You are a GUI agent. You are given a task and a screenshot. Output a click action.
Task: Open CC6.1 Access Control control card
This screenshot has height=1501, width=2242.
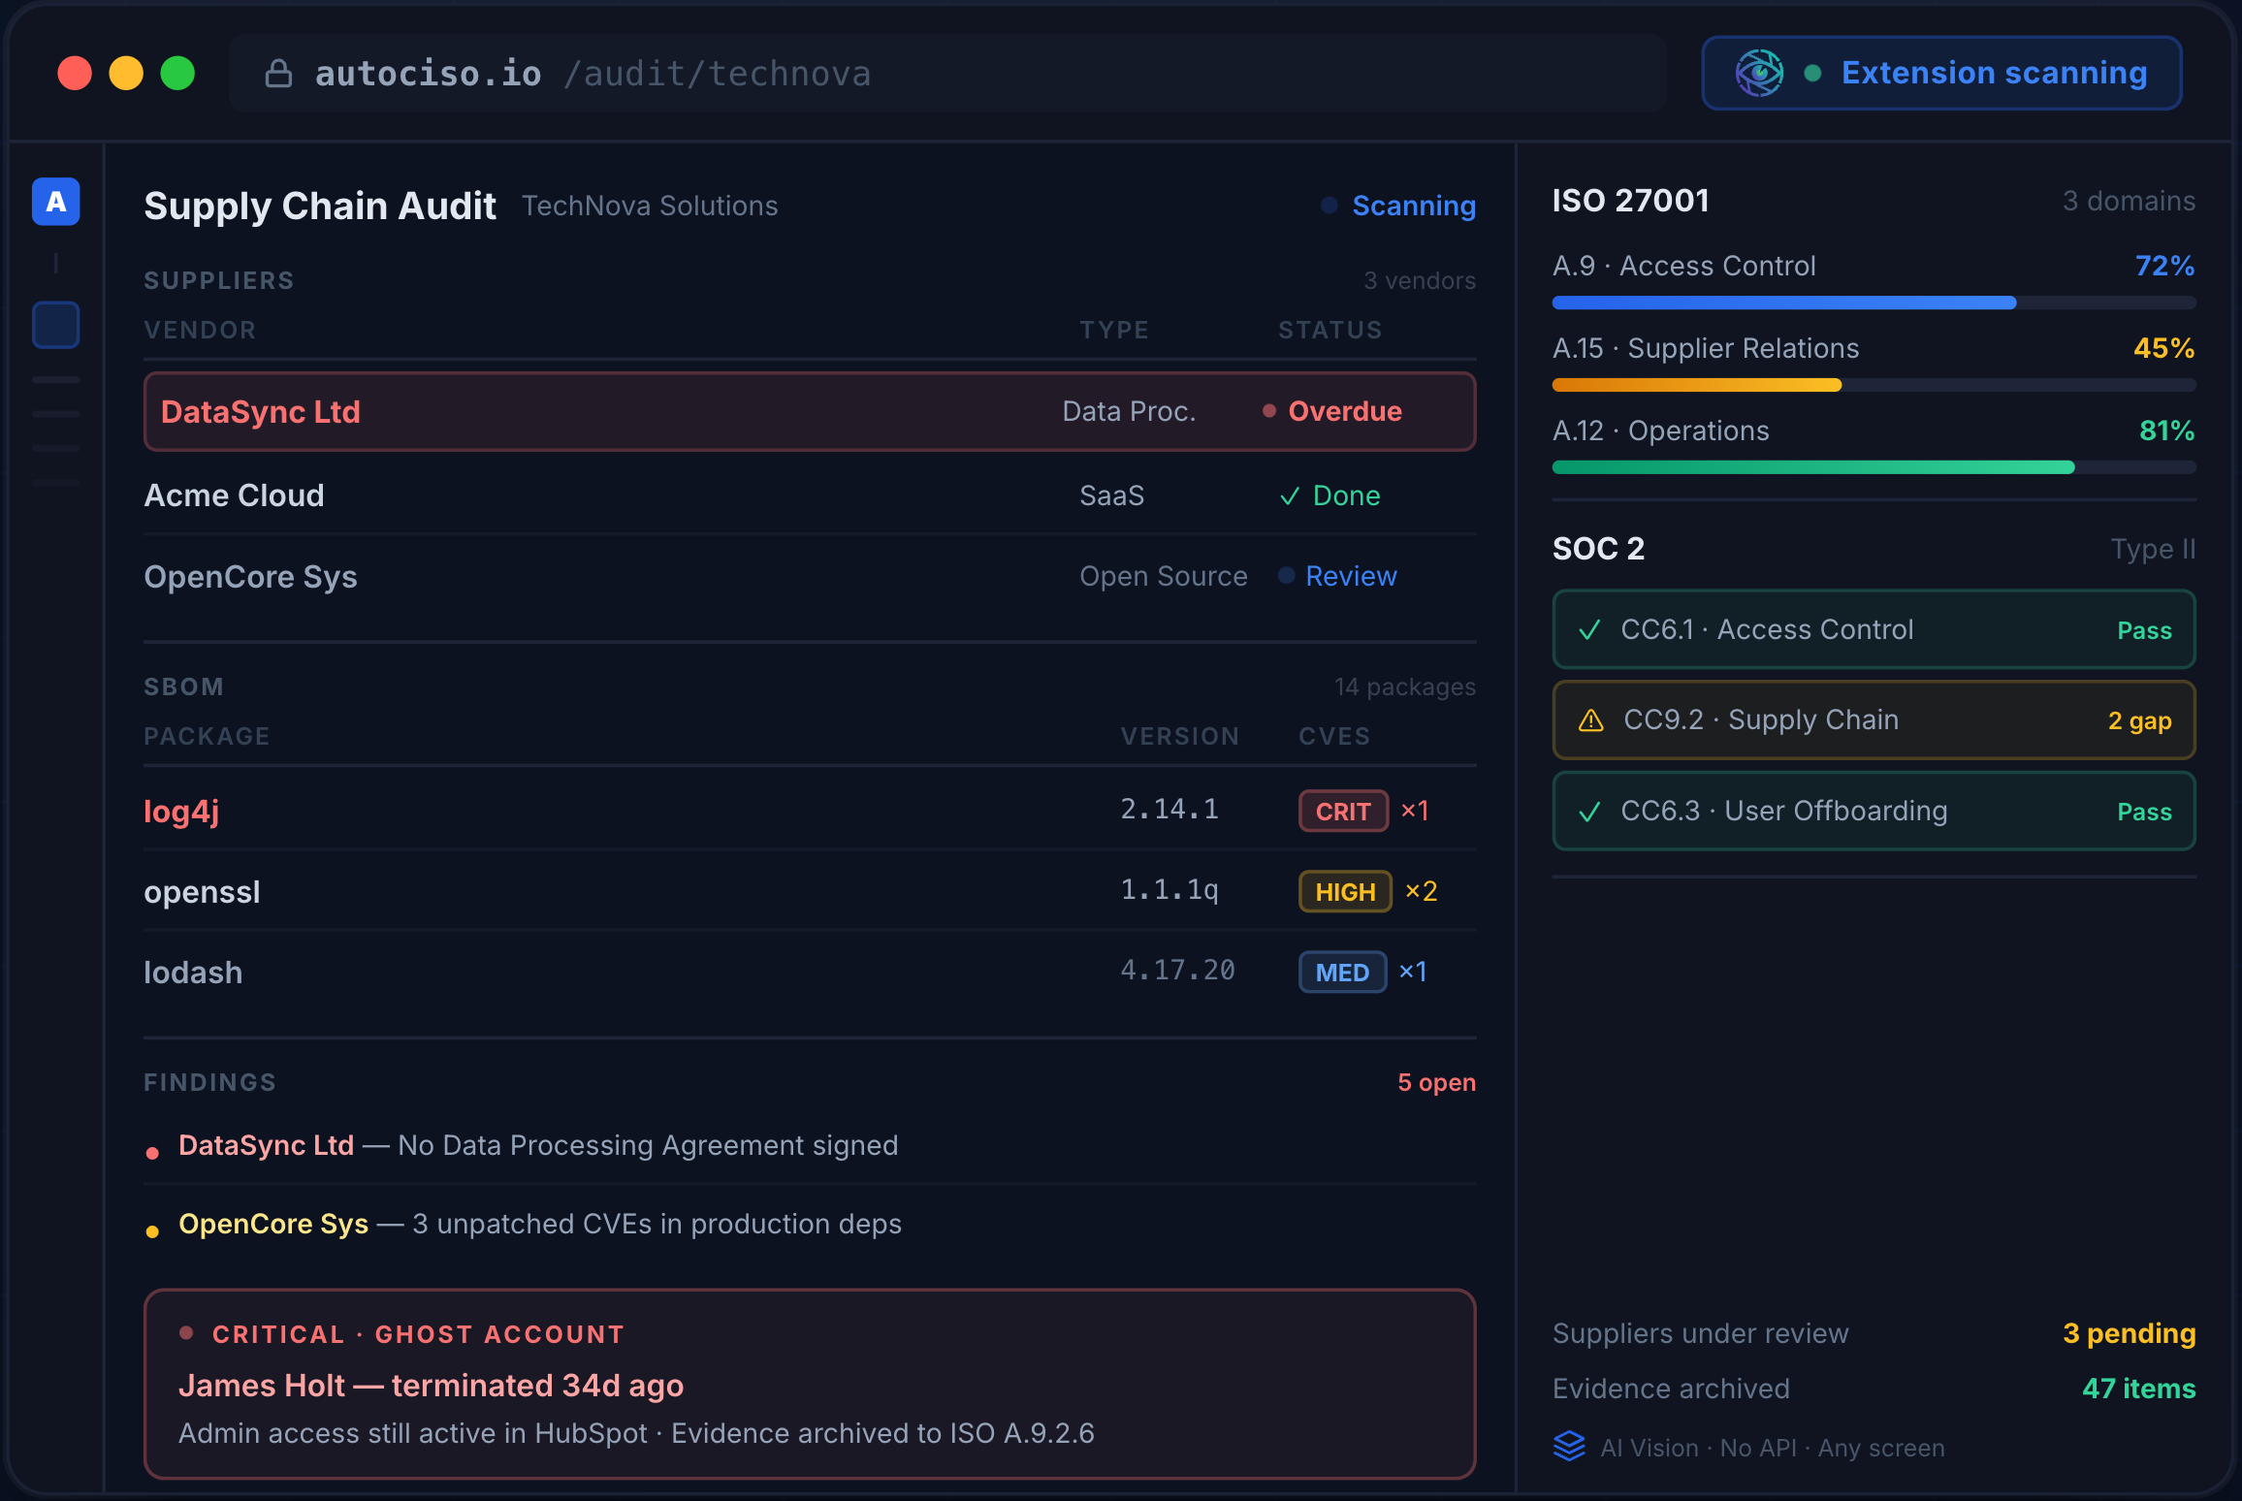pyautogui.click(x=1874, y=629)
